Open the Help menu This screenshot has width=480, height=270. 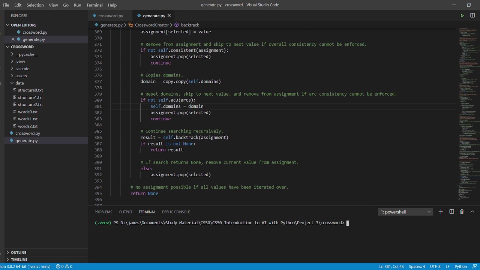112,5
